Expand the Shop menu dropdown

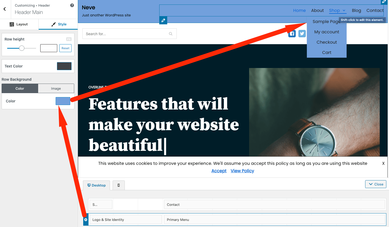coord(344,11)
